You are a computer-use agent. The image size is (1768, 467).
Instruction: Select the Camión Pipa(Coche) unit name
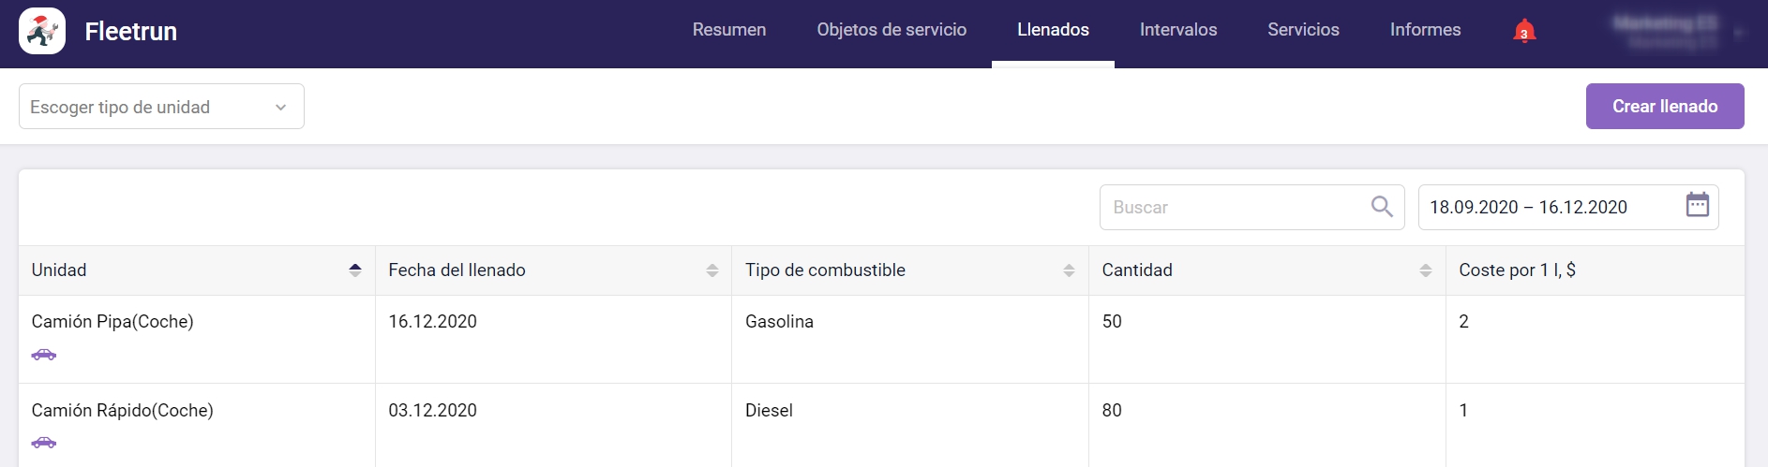pos(112,322)
